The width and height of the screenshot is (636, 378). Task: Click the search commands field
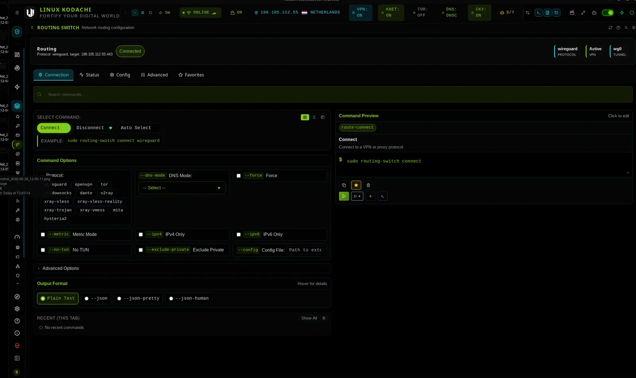point(333,95)
